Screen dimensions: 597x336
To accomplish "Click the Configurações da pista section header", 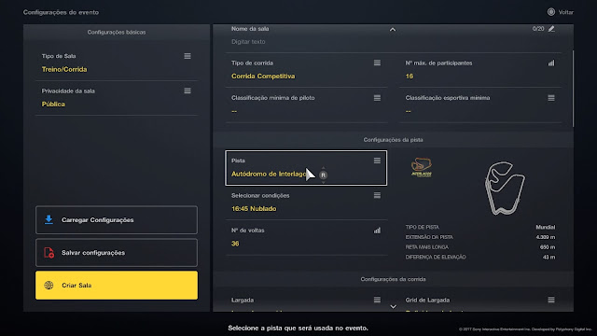I will [393, 140].
